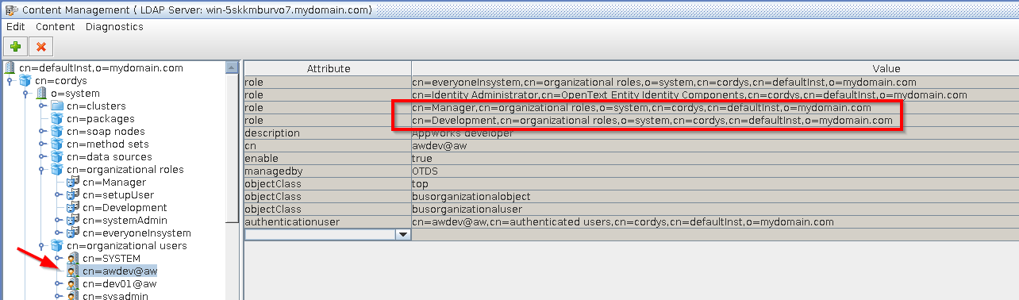Screen dimensions: 1019x300
Task: Collapse the cn=organizational users node
Action: pyautogui.click(x=42, y=246)
